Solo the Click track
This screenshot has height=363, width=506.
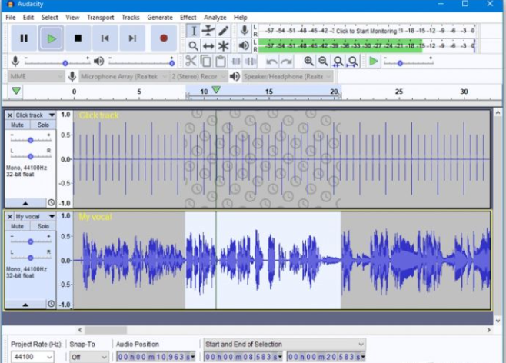coord(43,125)
